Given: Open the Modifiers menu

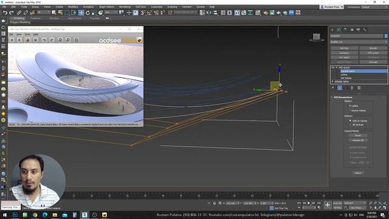Looking at the screenshot, I should click(73, 7).
